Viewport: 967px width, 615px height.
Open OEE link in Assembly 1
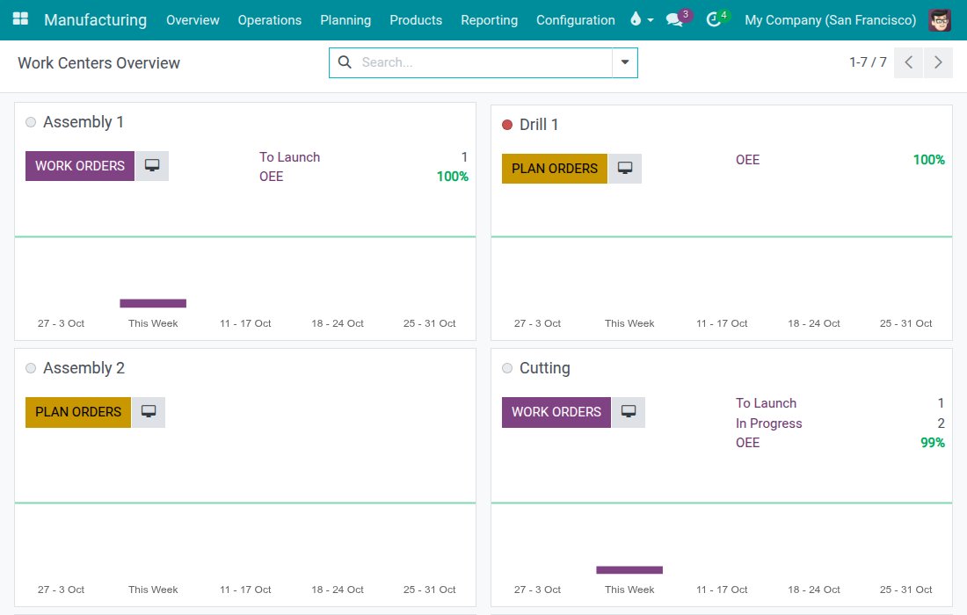pos(272,177)
